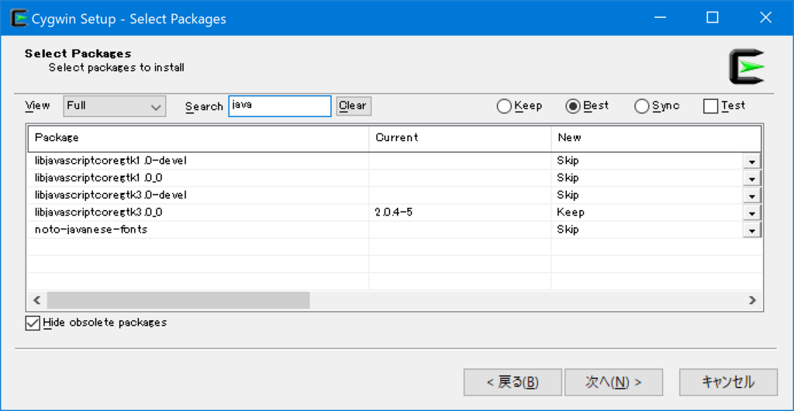Click the Cygwin icon in title bar

(x=19, y=19)
